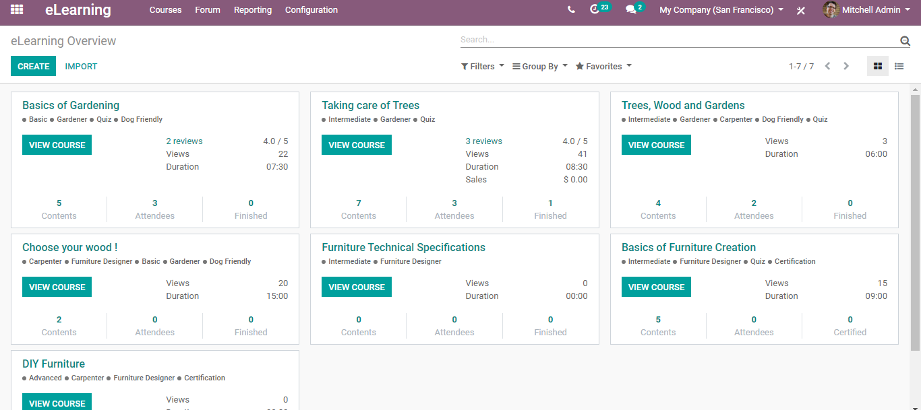This screenshot has width=921, height=410.
Task: Open 1 Finished of Taking care of Trees
Action: coord(550,209)
